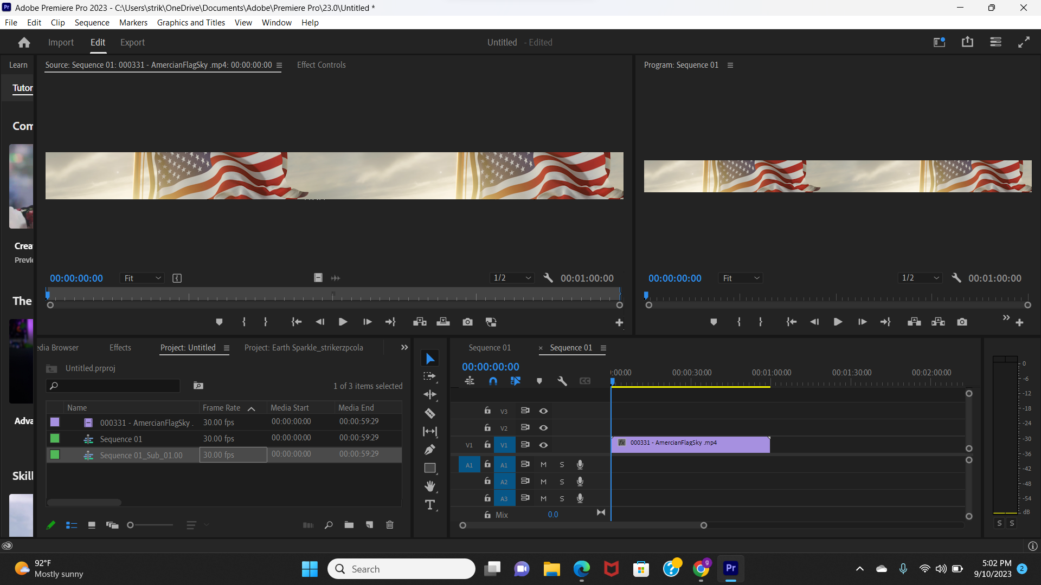Open the Fit zoom dropdown in Program monitor
Screen dimensions: 1041x585
pyautogui.click(x=741, y=278)
